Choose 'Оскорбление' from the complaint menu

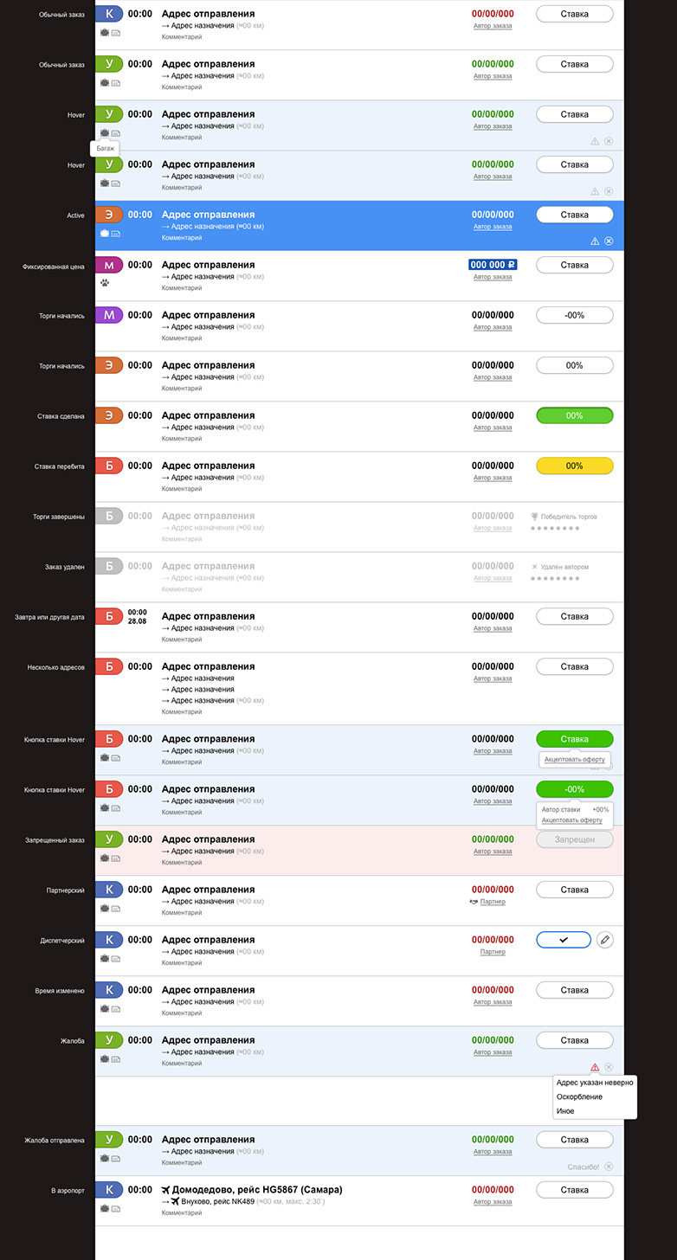point(579,1096)
